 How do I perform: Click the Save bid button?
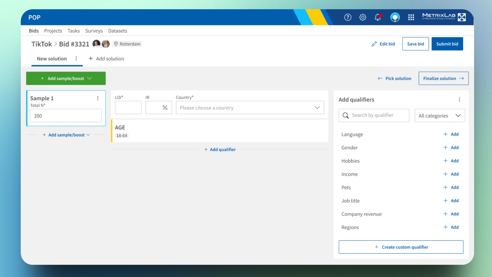(415, 44)
